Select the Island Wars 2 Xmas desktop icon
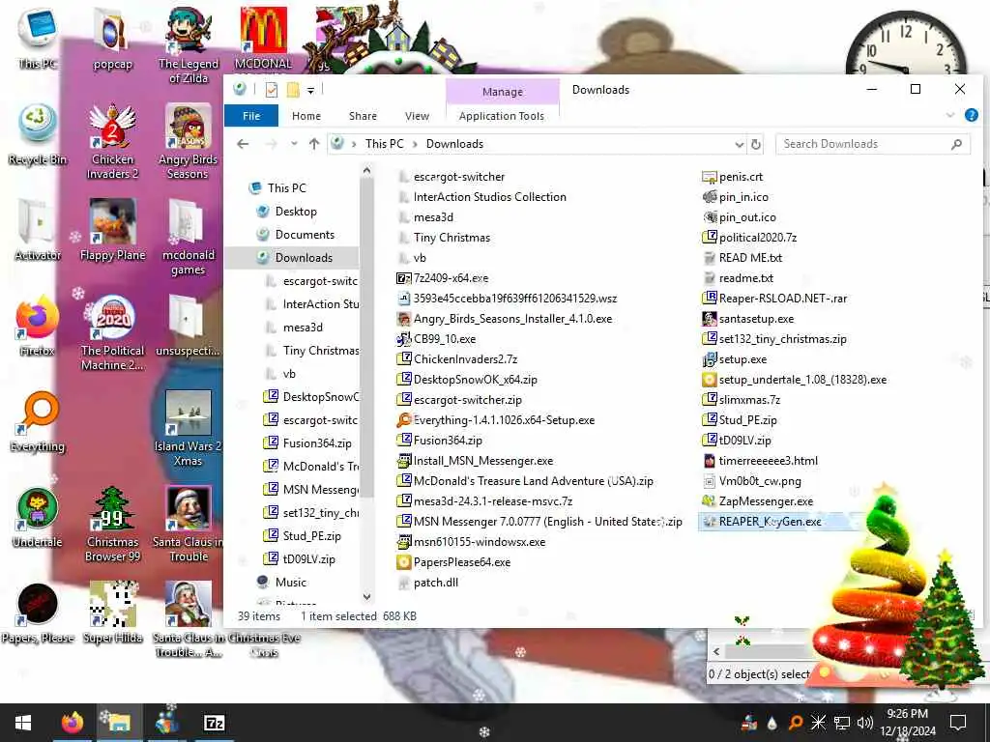Image resolution: width=990 pixels, height=742 pixels. point(188,428)
